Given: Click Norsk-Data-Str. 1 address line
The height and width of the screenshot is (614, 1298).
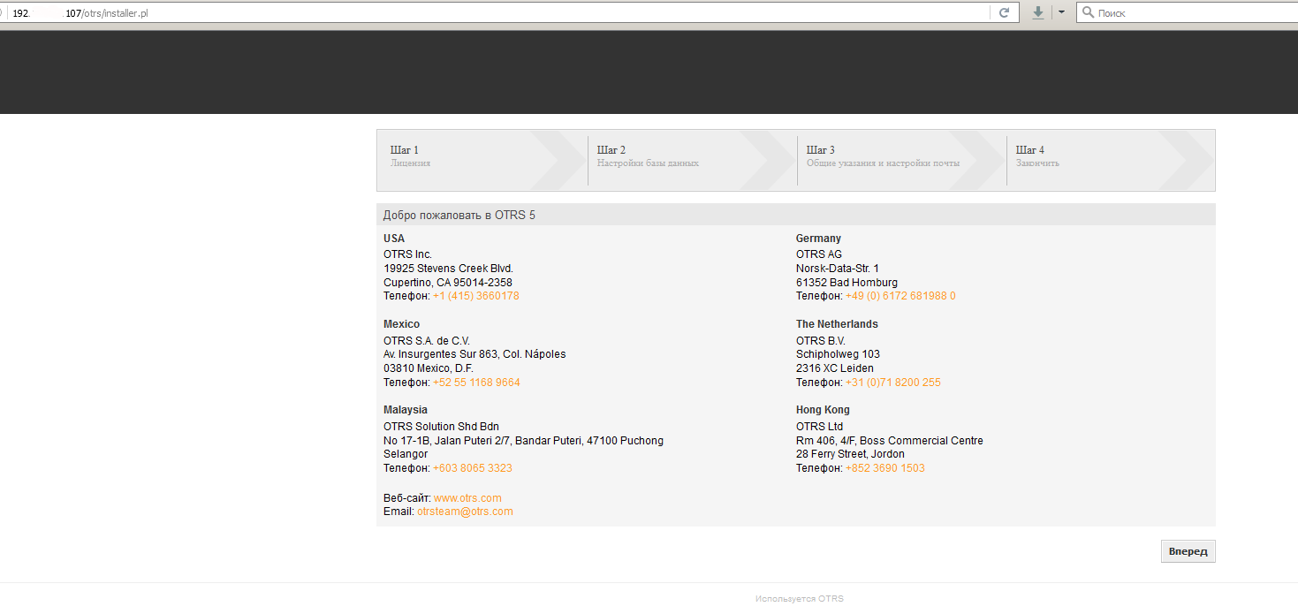Looking at the screenshot, I should pos(838,269).
